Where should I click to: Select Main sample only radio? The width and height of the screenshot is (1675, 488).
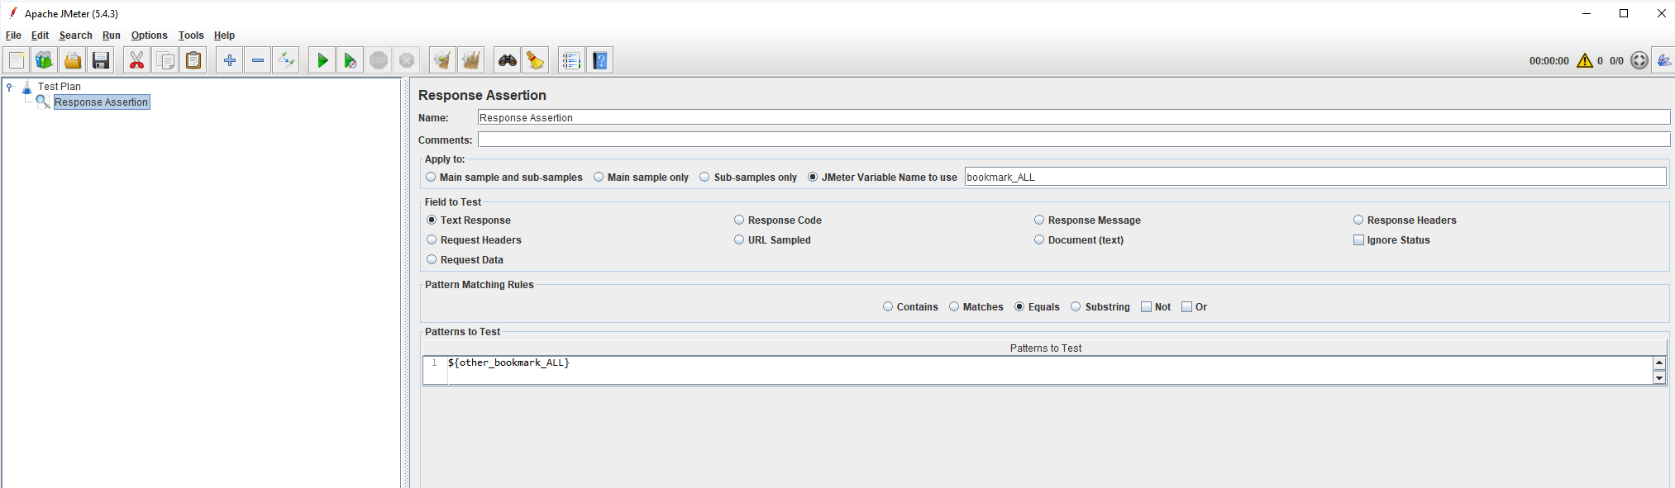[641, 178]
